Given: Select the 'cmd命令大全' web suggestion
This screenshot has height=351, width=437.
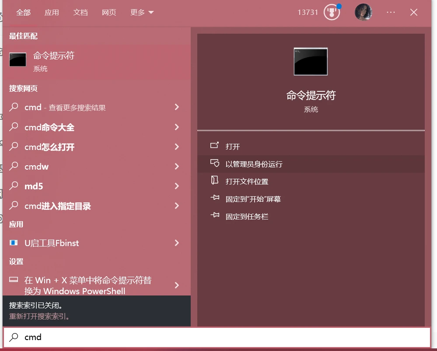Looking at the screenshot, I should 97,127.
